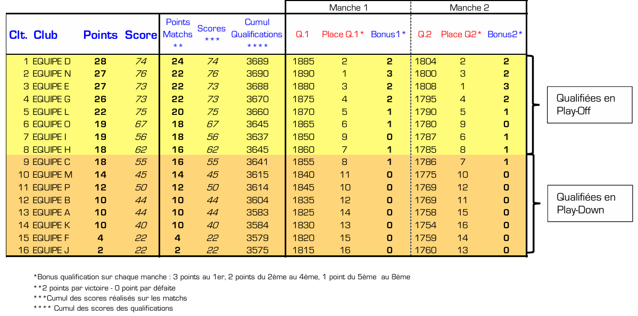
Task: Select the 'Bonus2*' column header
Action: (x=505, y=35)
